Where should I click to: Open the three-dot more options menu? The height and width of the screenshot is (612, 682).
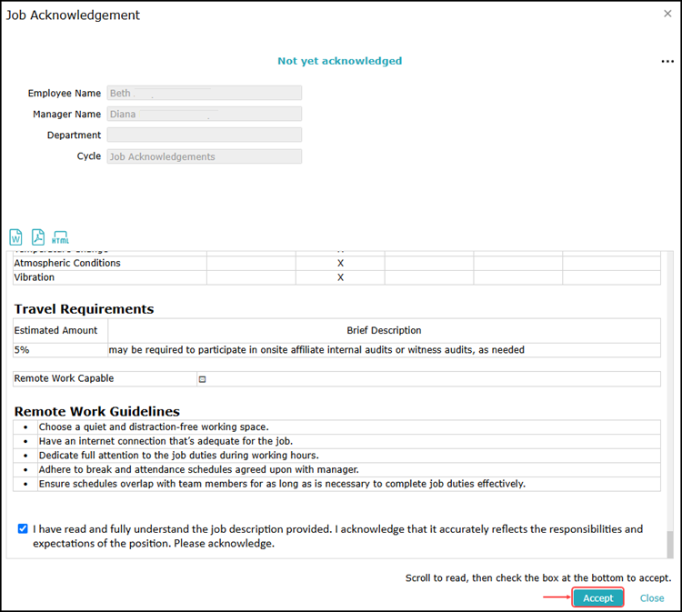click(x=667, y=62)
